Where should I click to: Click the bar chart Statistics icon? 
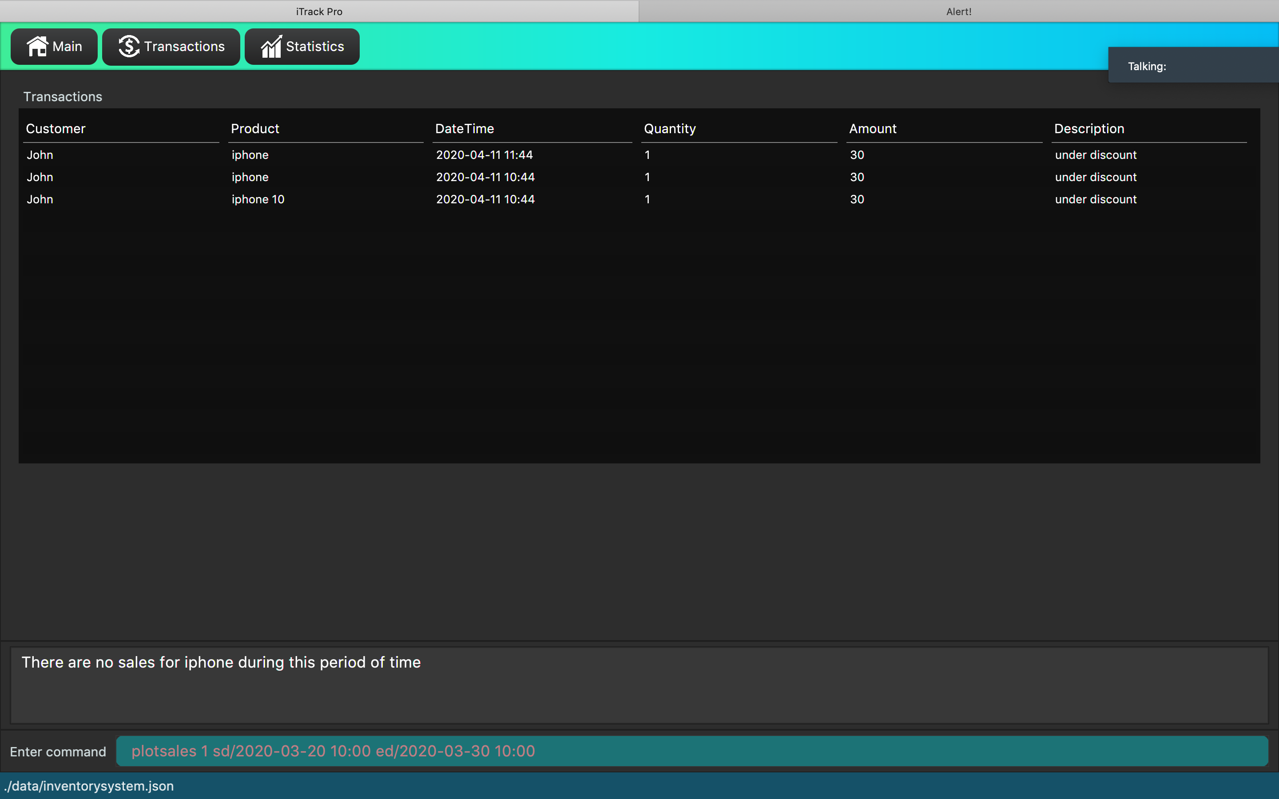[x=271, y=47]
